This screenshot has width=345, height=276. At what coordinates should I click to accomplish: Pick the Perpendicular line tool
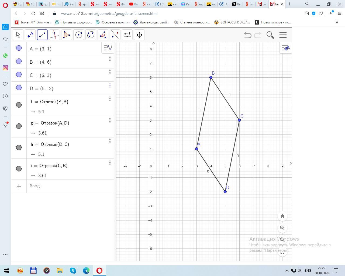54,35
